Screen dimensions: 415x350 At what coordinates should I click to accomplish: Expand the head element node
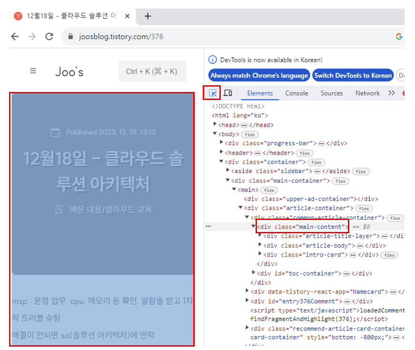215,124
